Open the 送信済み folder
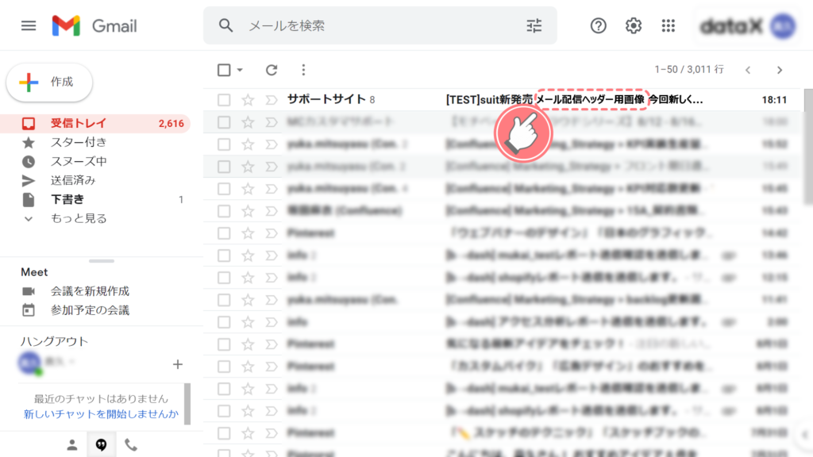 pyautogui.click(x=73, y=180)
